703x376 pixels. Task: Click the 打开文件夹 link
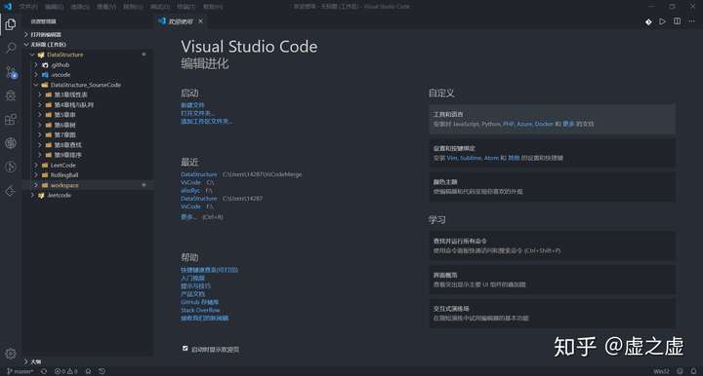pyautogui.click(x=197, y=113)
